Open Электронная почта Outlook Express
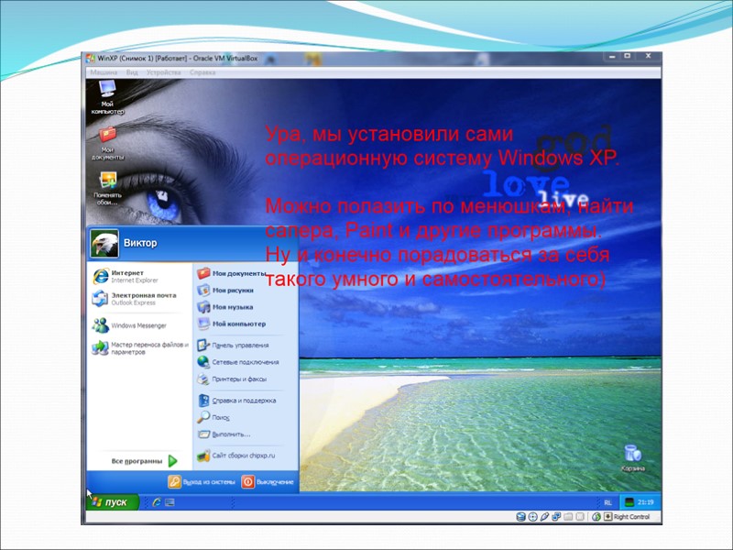 134,299
